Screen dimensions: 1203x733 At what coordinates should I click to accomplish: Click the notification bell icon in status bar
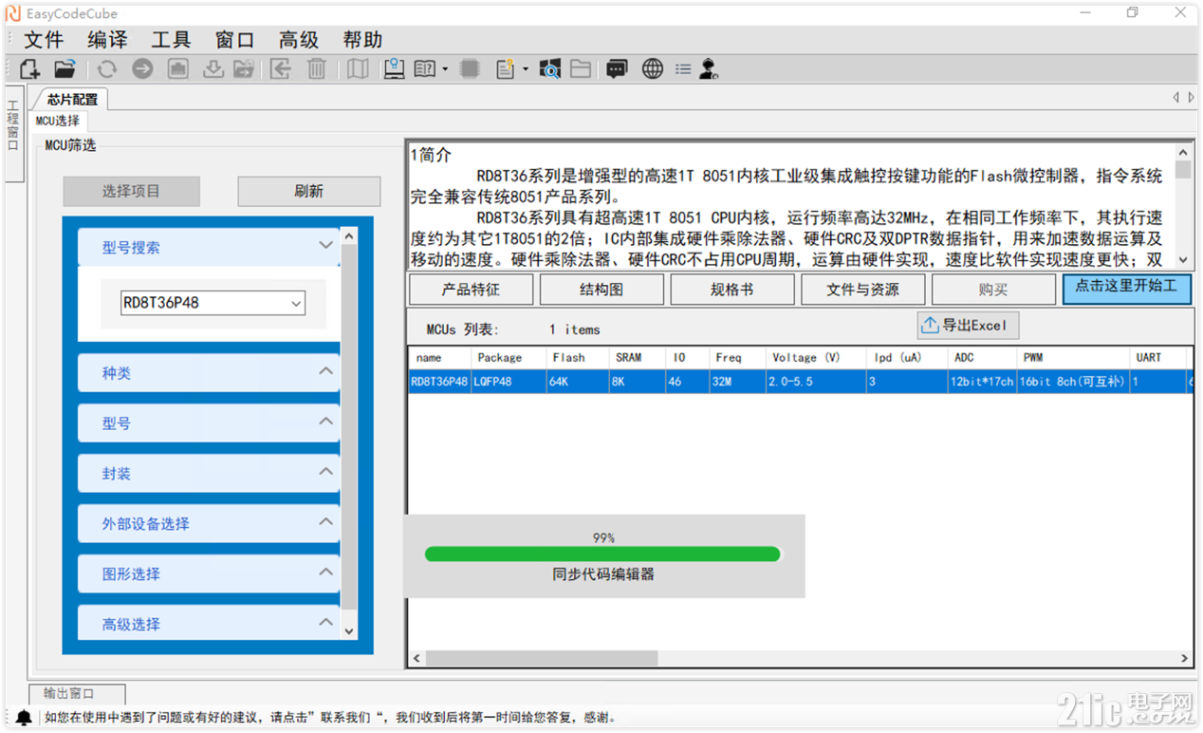tap(24, 718)
